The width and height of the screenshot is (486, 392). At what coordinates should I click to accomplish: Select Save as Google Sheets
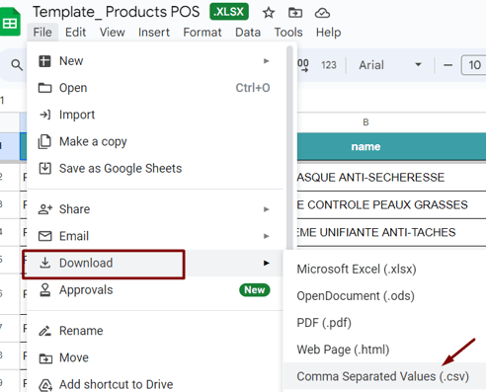(155, 168)
